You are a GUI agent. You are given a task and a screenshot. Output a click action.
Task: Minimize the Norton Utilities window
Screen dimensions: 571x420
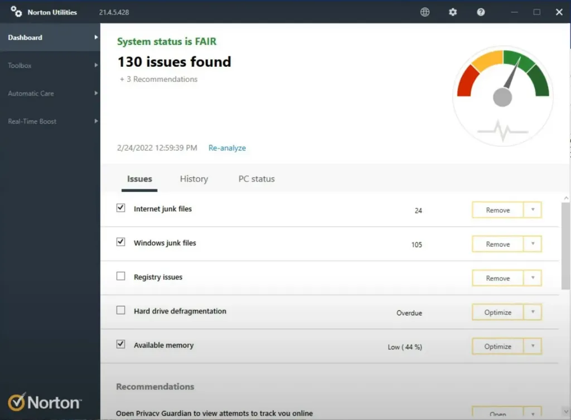pos(514,12)
